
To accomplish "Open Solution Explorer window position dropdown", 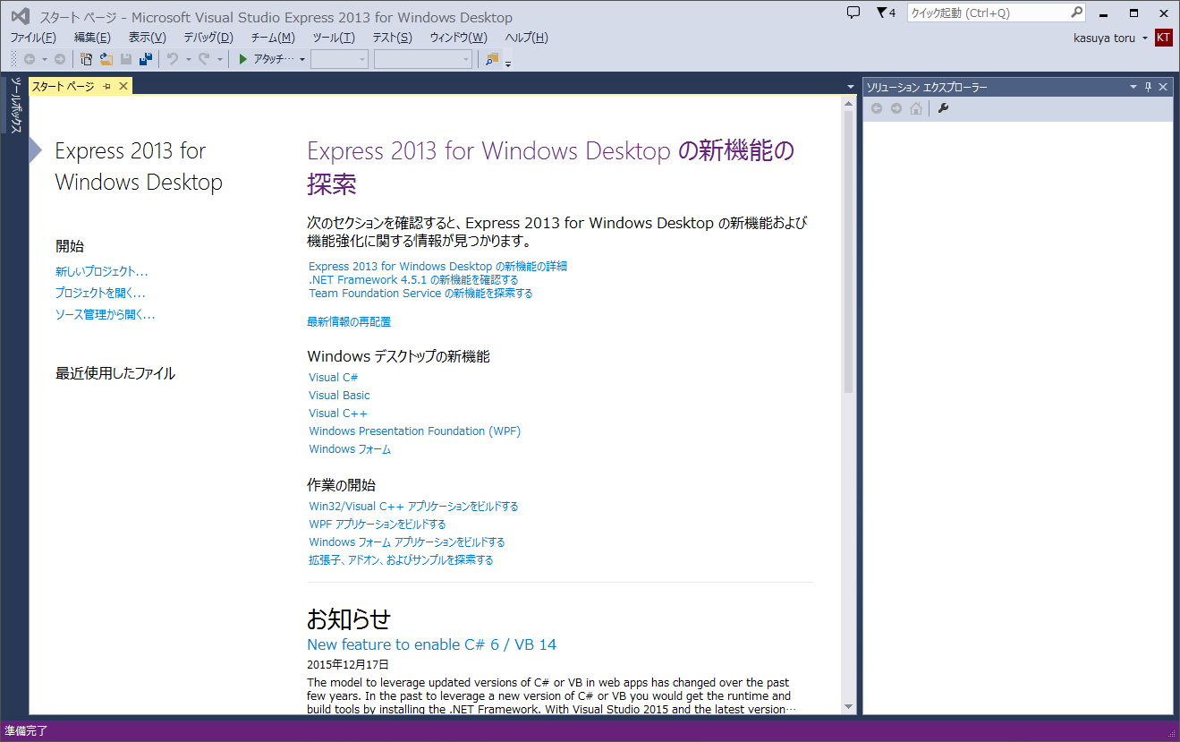I will 1133,87.
